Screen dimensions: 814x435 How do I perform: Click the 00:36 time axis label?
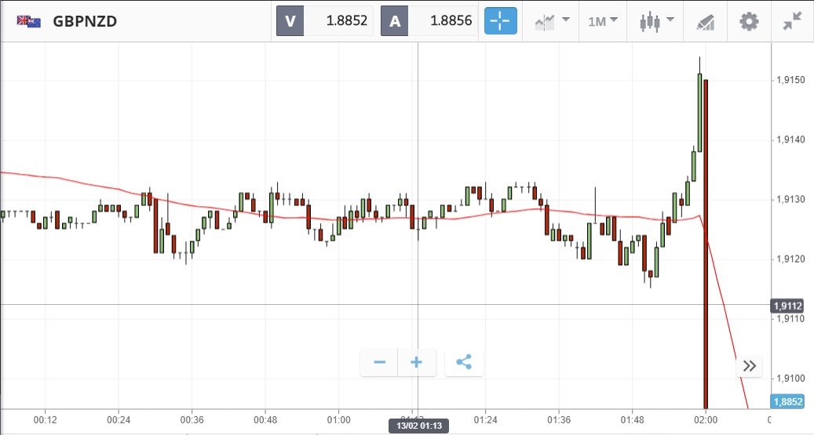pos(192,419)
